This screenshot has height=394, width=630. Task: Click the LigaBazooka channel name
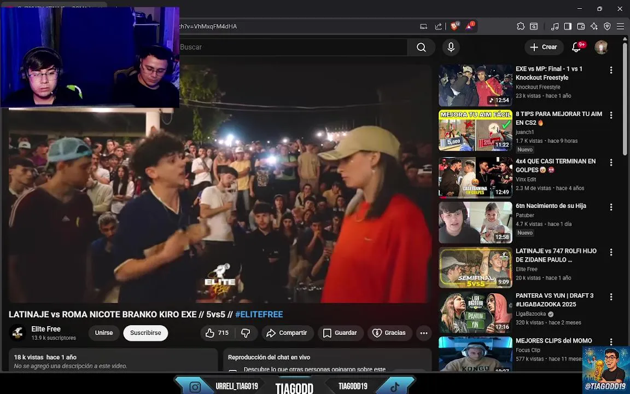point(531,314)
